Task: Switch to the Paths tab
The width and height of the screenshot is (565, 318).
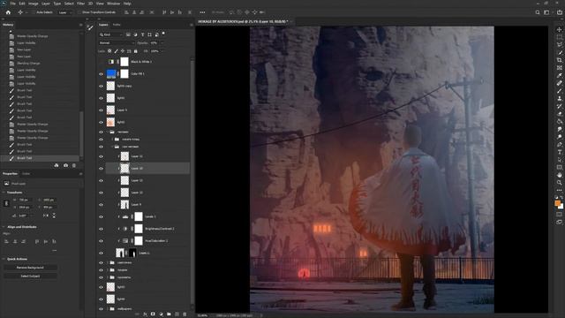Action: click(117, 25)
